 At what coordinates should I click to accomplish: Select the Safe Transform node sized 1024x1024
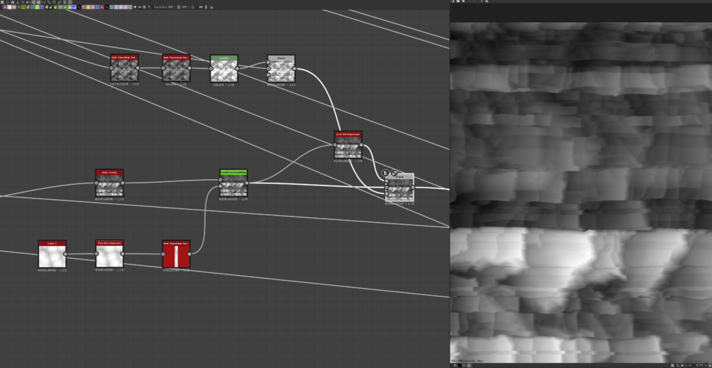[124, 68]
